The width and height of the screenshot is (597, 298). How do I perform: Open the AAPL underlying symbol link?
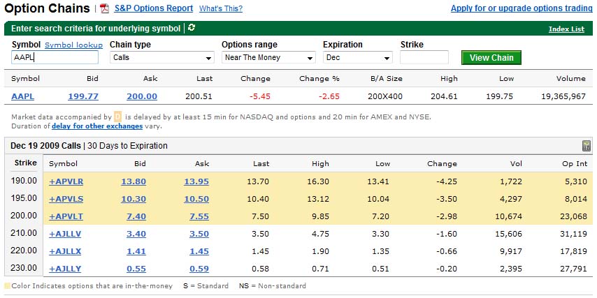point(23,96)
